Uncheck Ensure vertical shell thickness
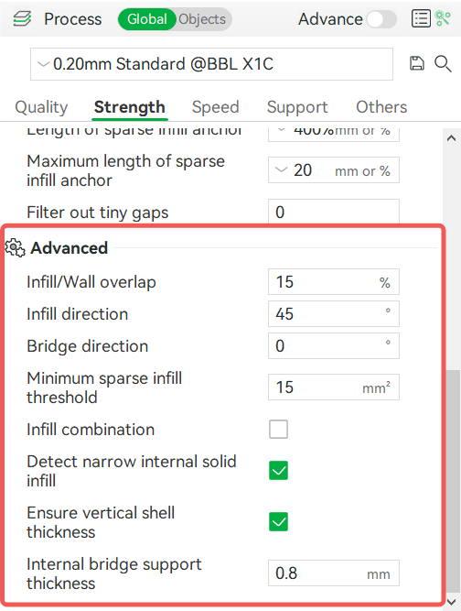The image size is (461, 611). tap(279, 522)
